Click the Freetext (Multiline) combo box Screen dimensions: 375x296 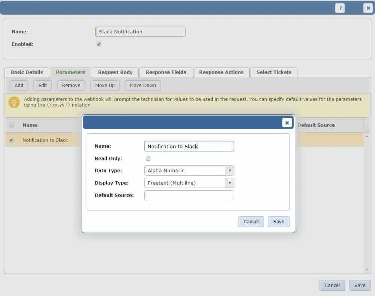tap(189, 183)
